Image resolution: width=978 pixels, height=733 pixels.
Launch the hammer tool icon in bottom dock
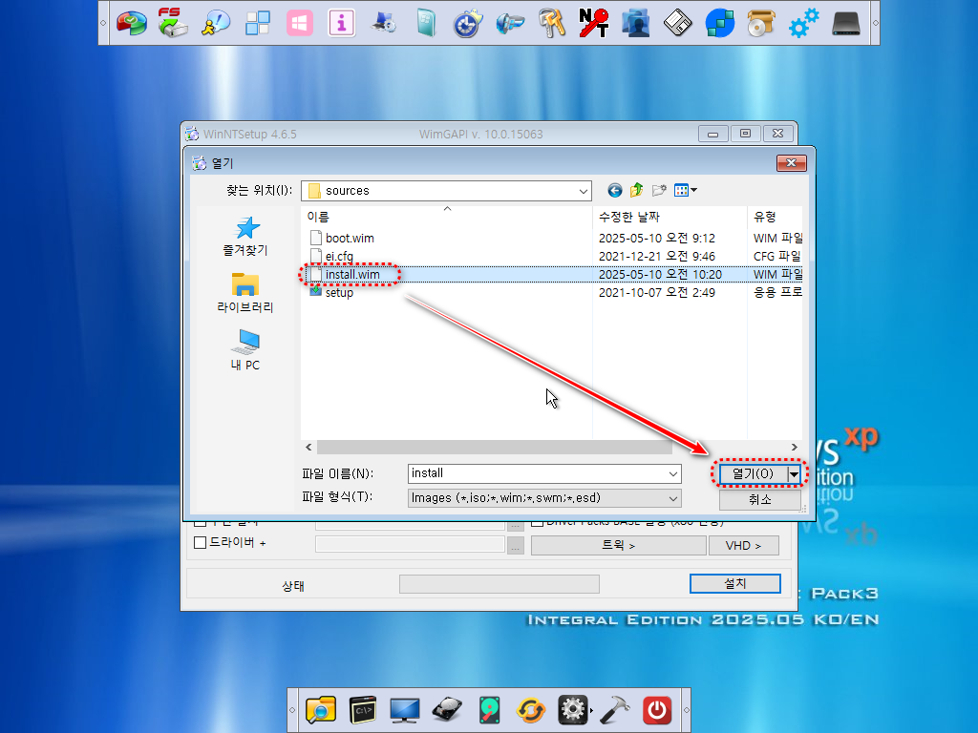[615, 710]
